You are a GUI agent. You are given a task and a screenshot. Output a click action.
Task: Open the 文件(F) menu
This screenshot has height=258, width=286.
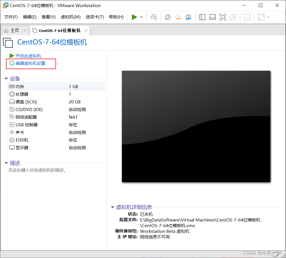(x=11, y=17)
